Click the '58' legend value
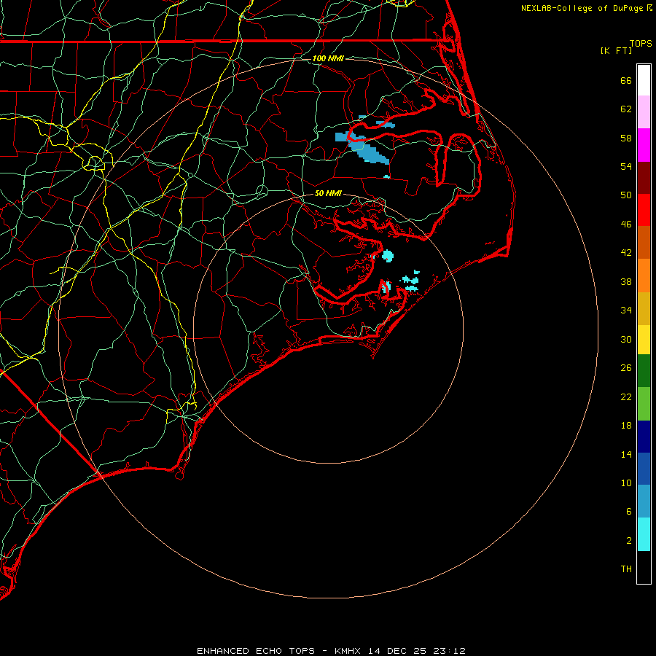 click(626, 138)
